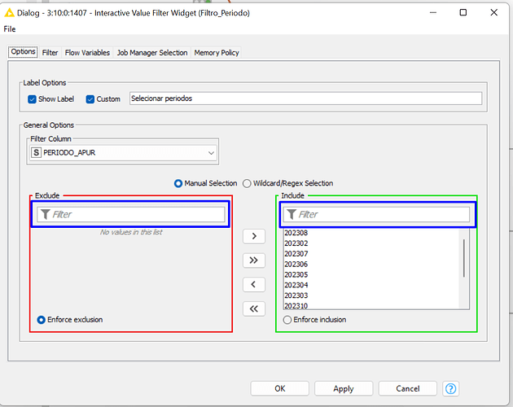This screenshot has width=513, height=407.
Task: Switch to the Options tab
Action: tap(23, 52)
